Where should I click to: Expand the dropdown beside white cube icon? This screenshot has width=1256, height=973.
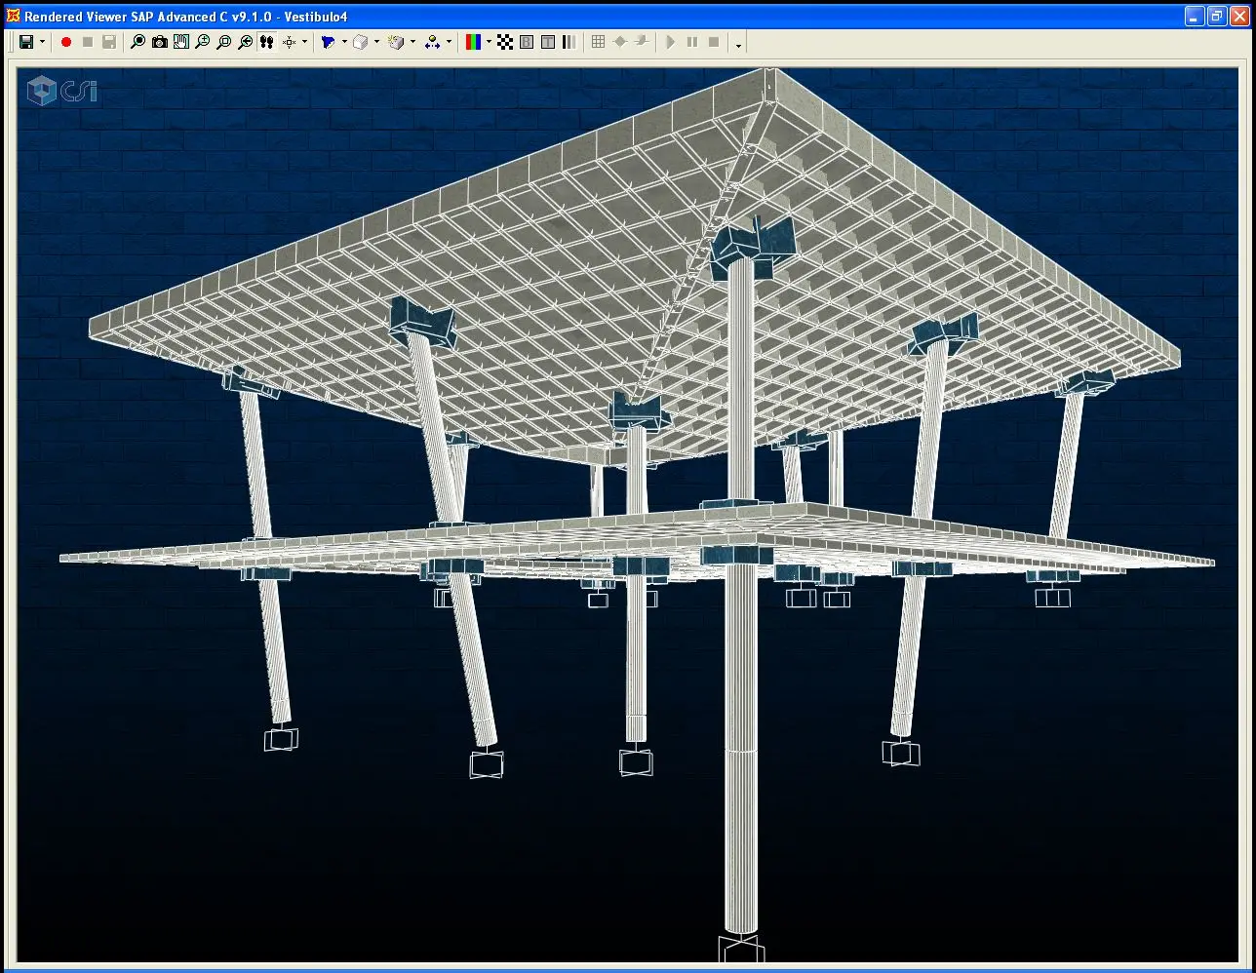pyautogui.click(x=376, y=42)
